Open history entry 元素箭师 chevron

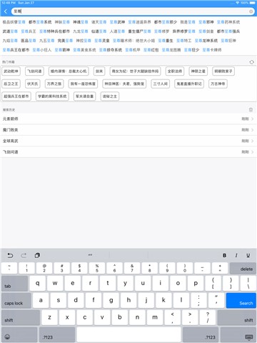point(252,119)
